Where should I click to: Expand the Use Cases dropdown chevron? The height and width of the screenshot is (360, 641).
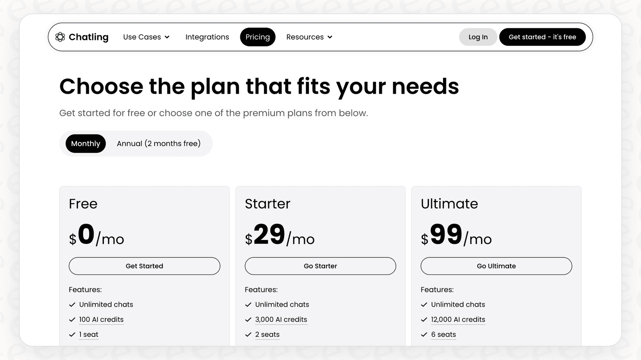[167, 37]
